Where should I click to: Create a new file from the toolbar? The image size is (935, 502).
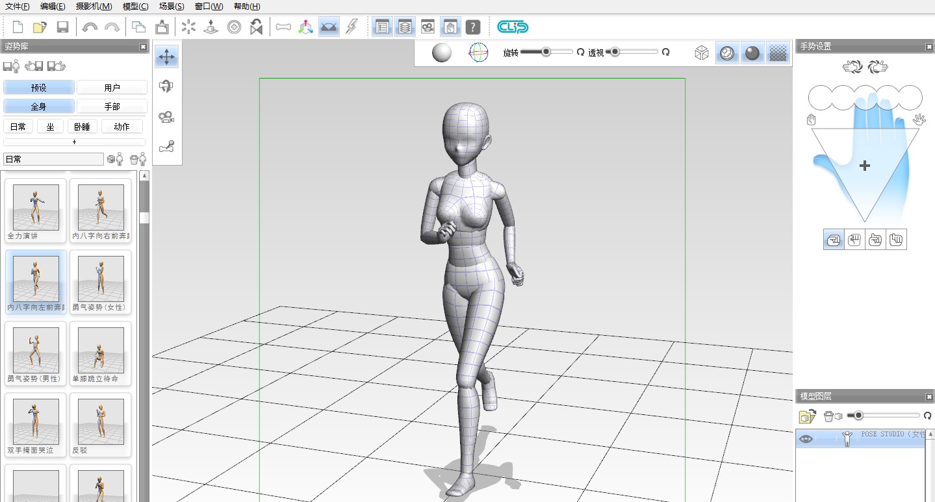18,27
